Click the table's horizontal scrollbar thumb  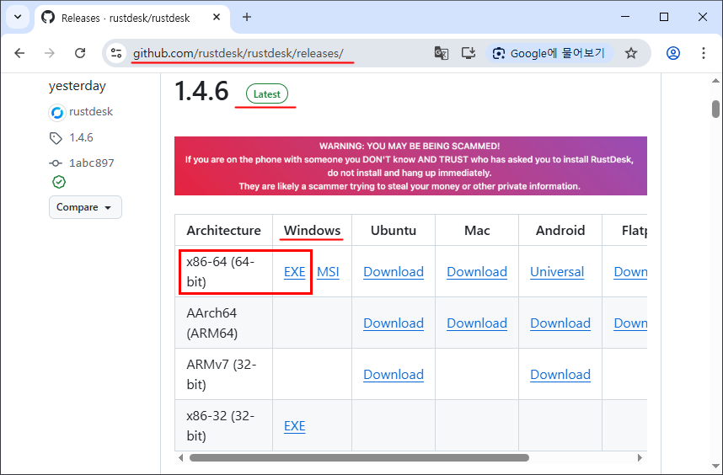pyautogui.click(x=359, y=458)
